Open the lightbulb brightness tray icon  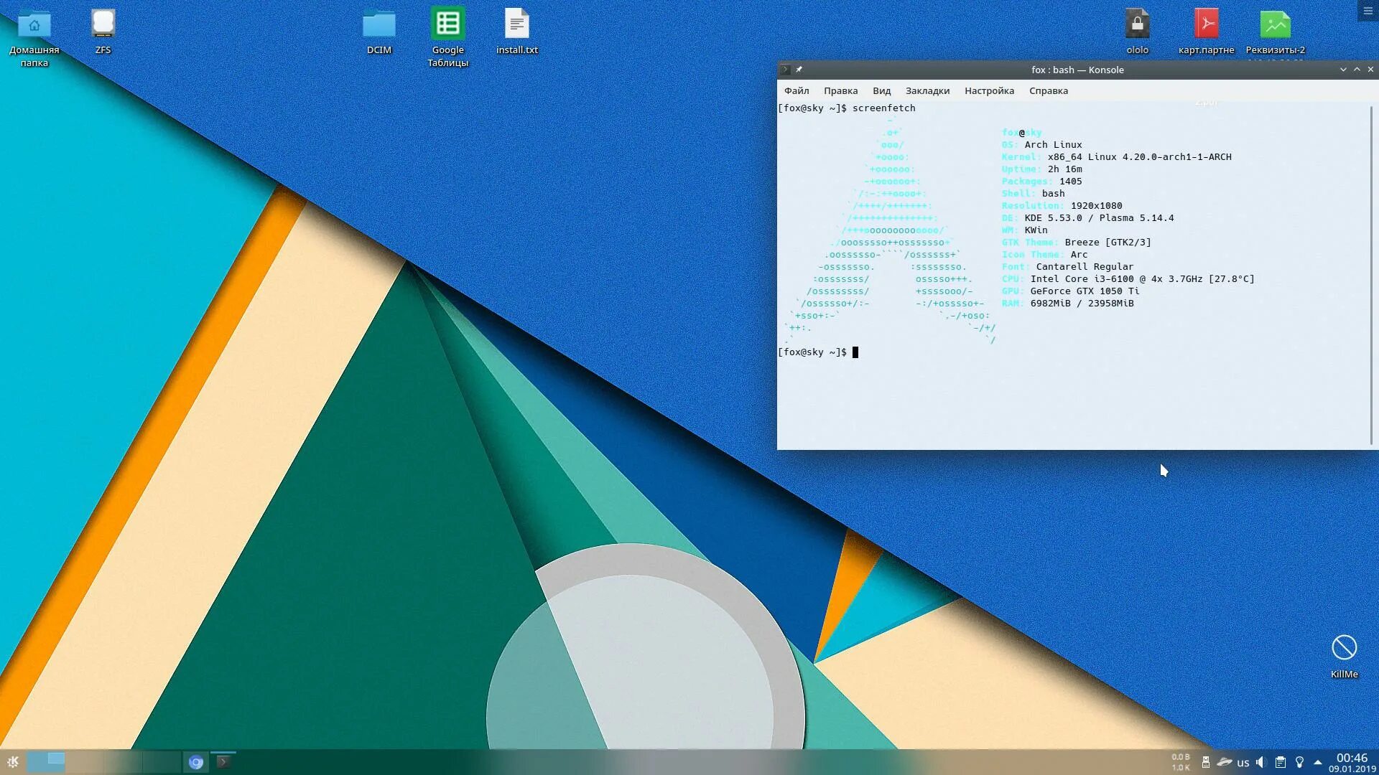pos(1299,762)
